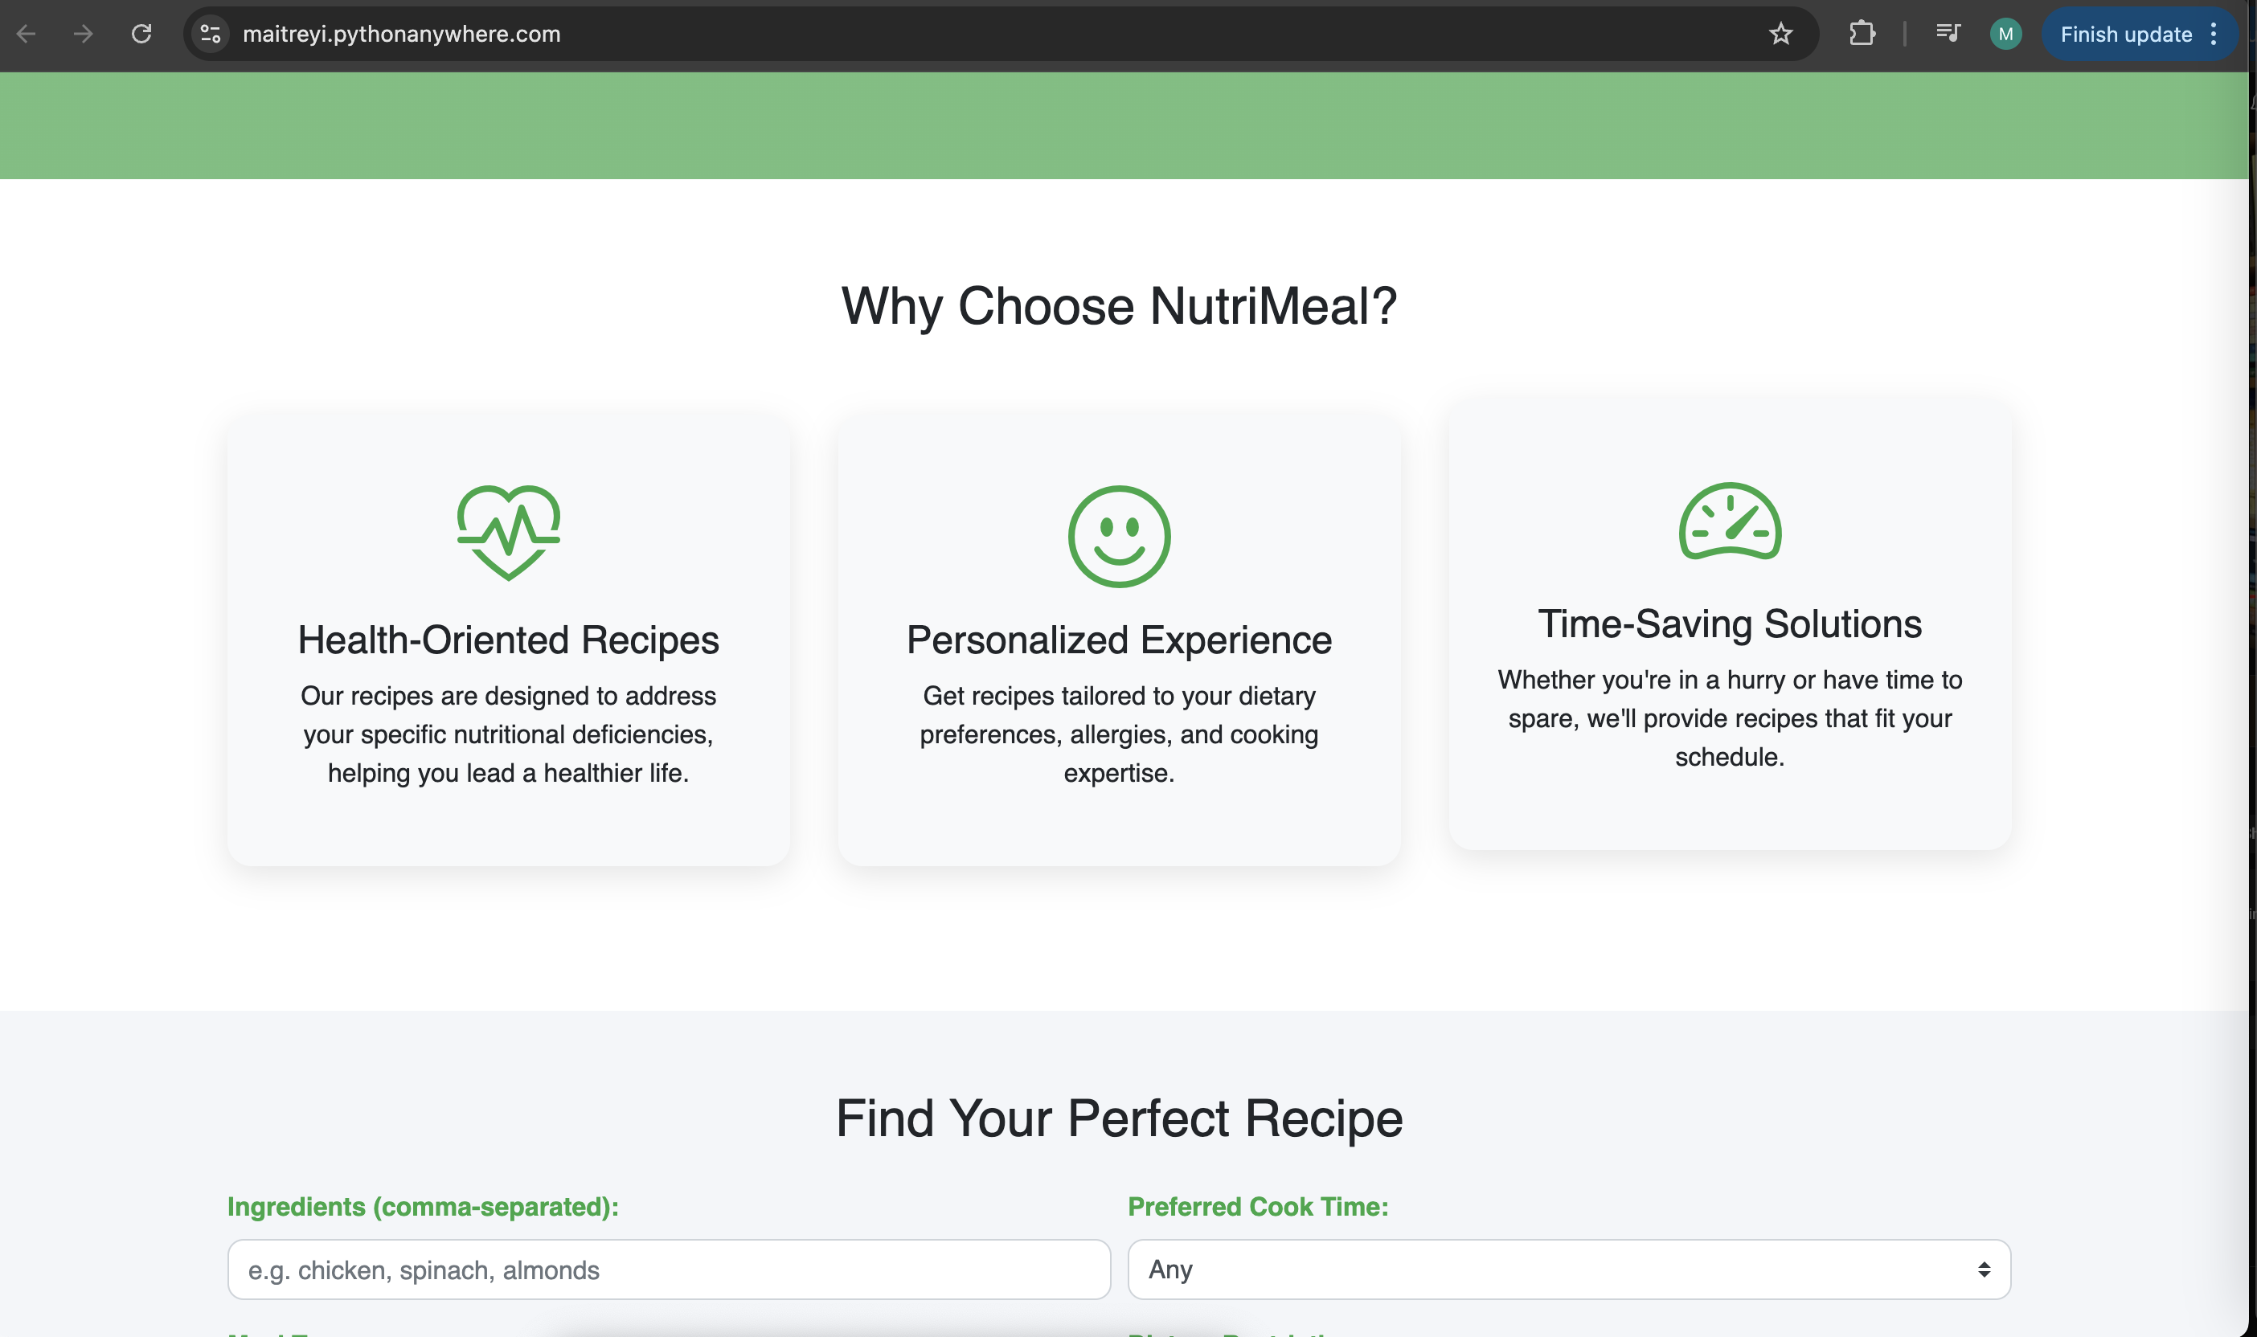View site information icon in address bar
The height and width of the screenshot is (1337, 2257).
[211, 35]
